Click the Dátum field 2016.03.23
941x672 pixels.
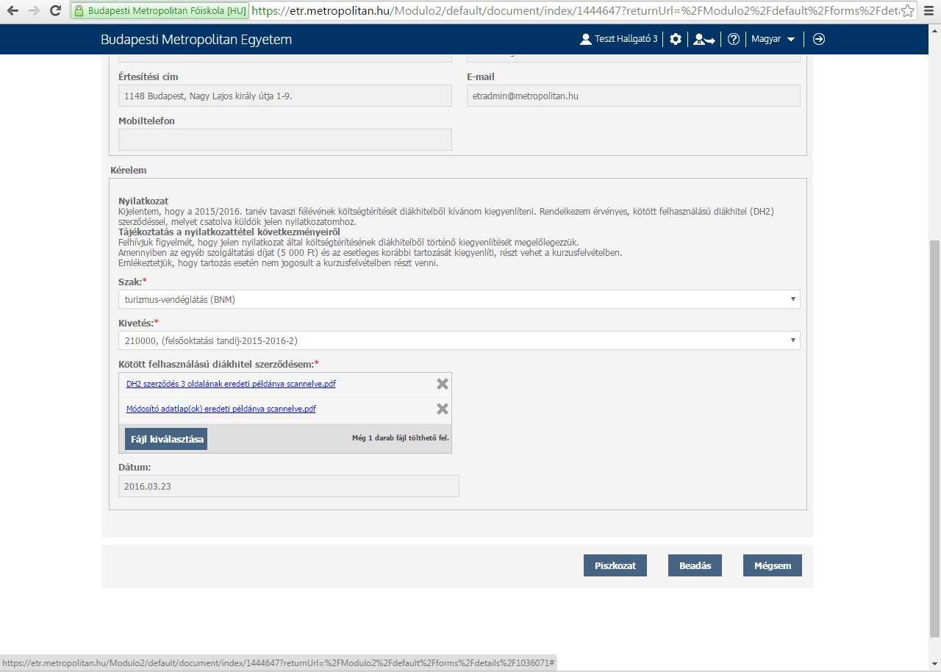coord(289,486)
